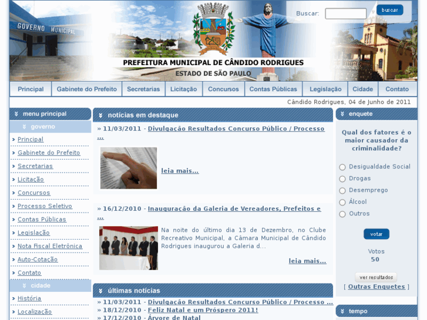Viewport: 427px width, 320px height.
Task: Click the governo section header
Action: coord(51,127)
